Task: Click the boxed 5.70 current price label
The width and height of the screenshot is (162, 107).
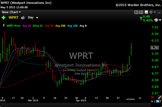Action: coord(155,48)
